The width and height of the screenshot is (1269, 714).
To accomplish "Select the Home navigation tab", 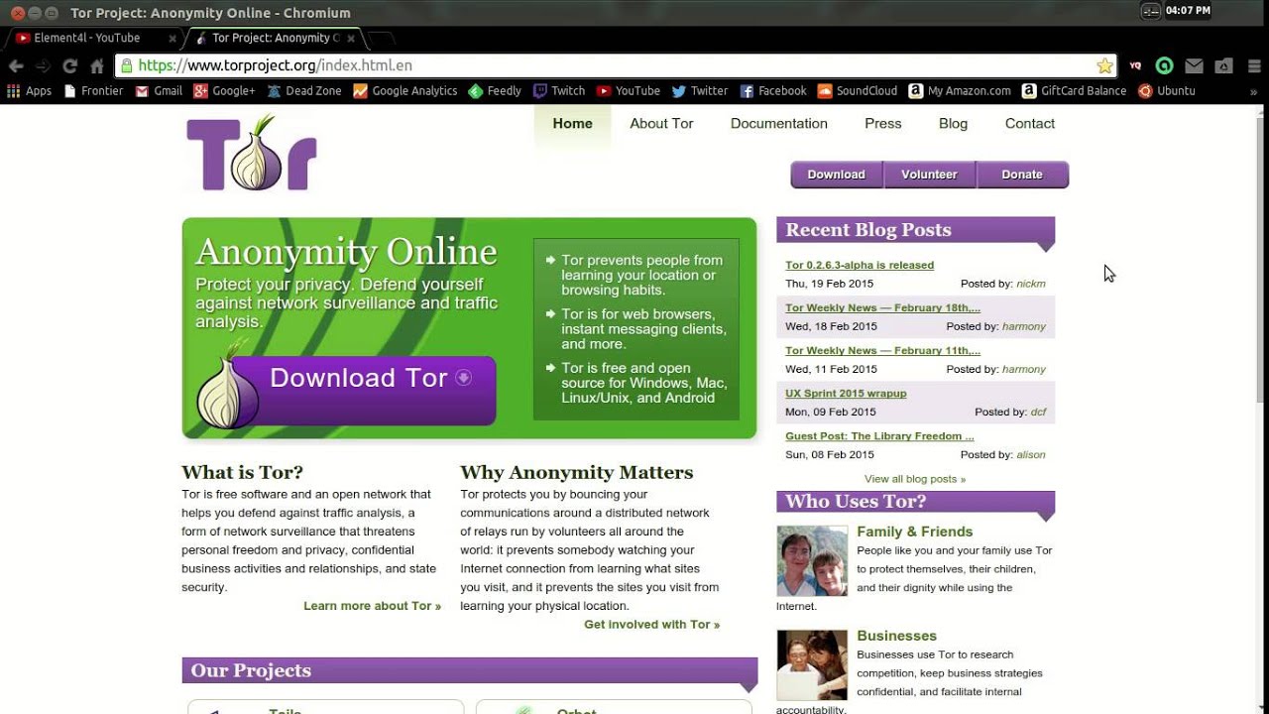I will [572, 124].
